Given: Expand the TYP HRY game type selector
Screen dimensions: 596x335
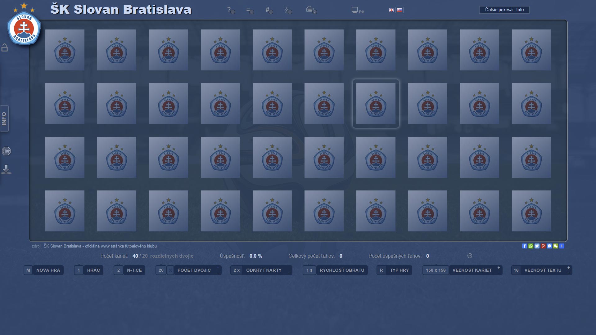Looking at the screenshot, I should (395, 270).
